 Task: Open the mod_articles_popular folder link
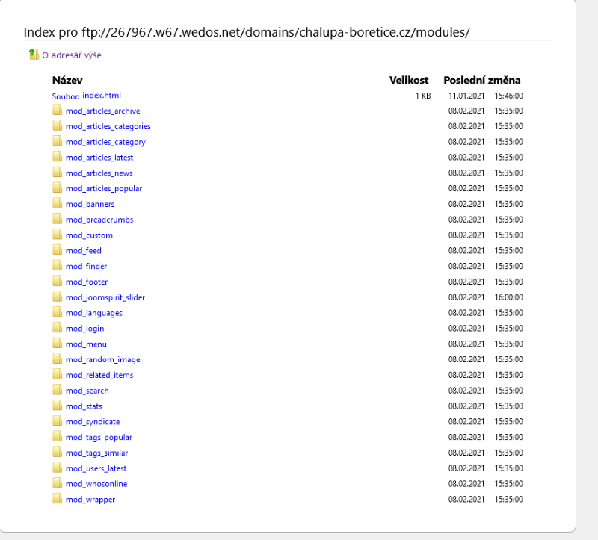[x=104, y=189]
